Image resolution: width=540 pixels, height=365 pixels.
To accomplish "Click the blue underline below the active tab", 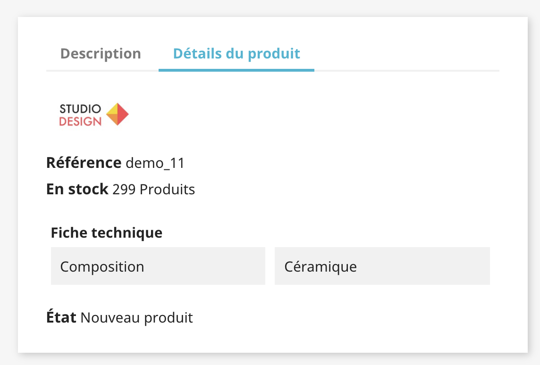I will (x=236, y=70).
